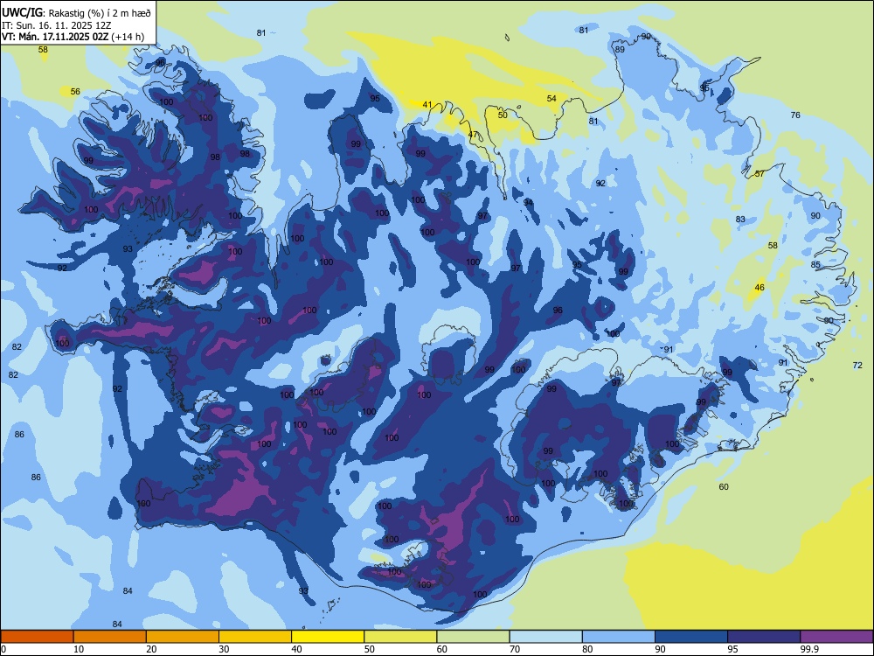Select the legend tick label 70

click(515, 649)
